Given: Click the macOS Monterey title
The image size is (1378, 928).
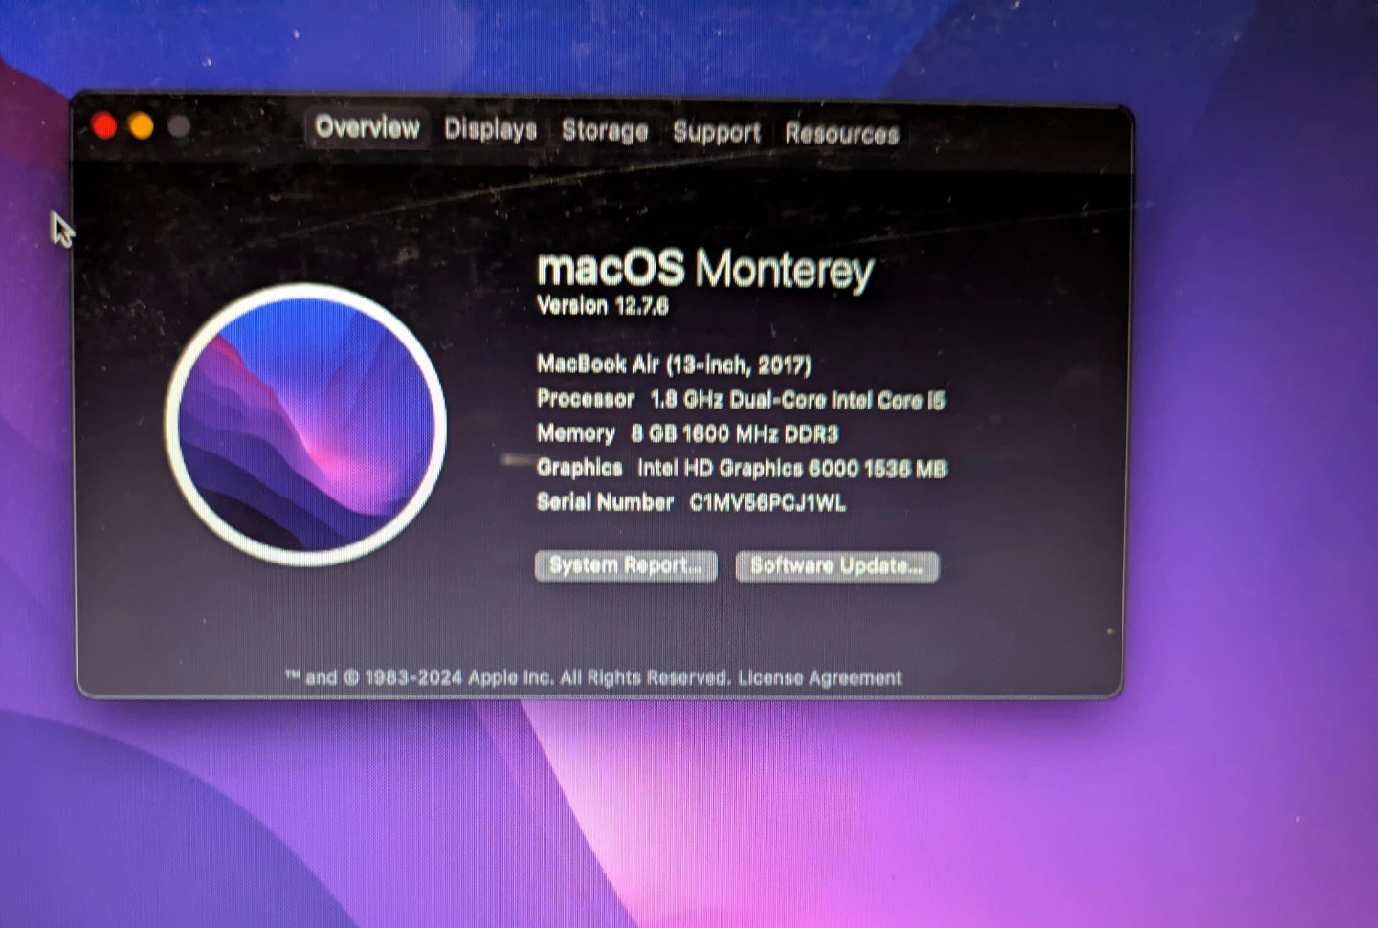Looking at the screenshot, I should coord(705,269).
